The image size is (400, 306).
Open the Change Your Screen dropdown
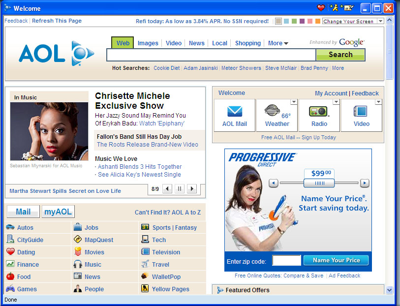(x=380, y=21)
